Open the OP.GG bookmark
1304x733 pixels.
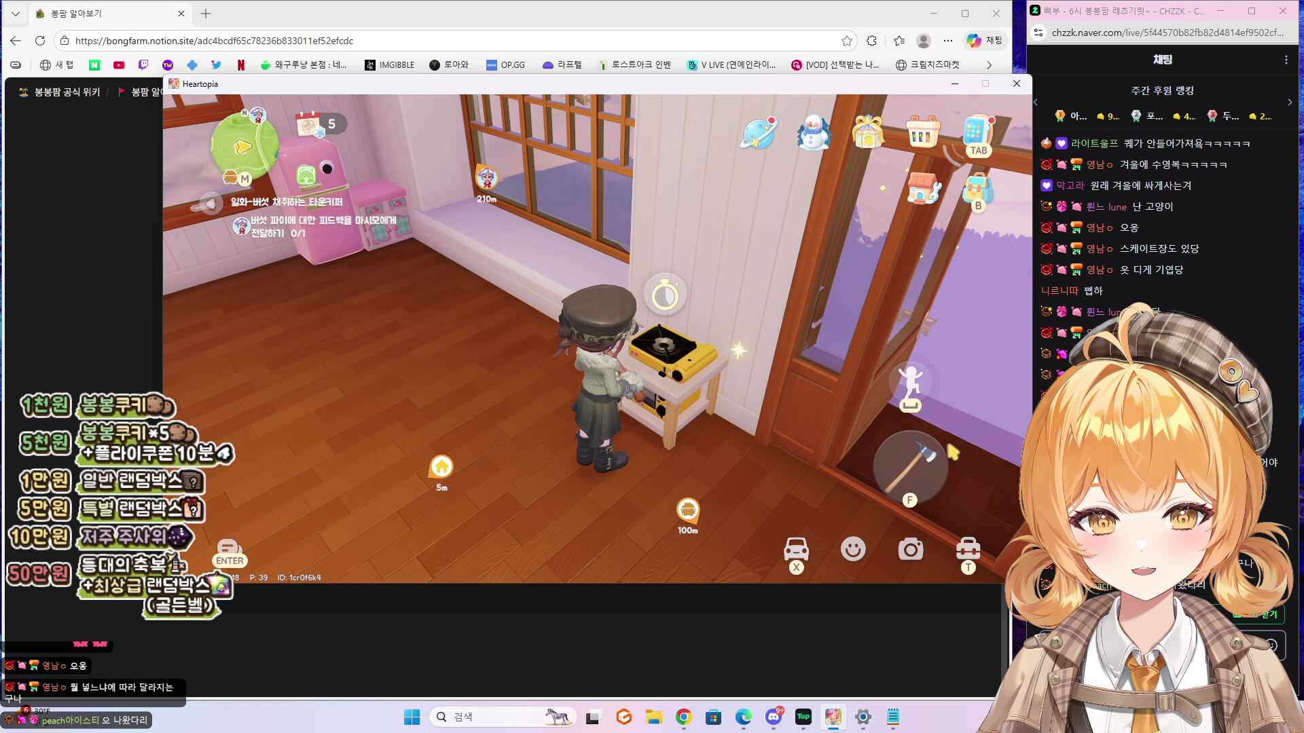click(x=505, y=64)
